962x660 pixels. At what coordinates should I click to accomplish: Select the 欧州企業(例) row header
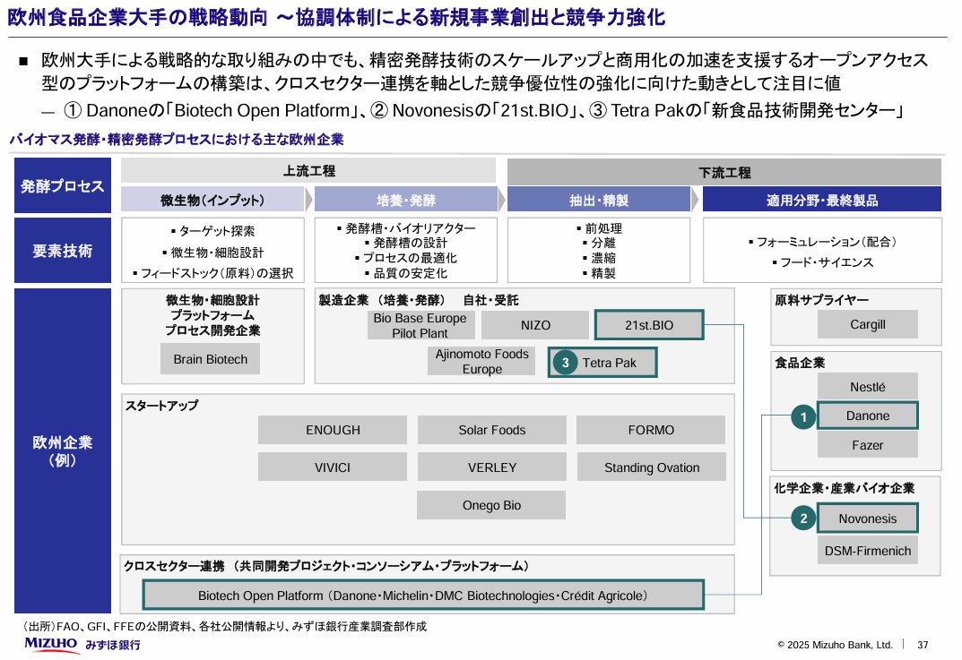63,450
